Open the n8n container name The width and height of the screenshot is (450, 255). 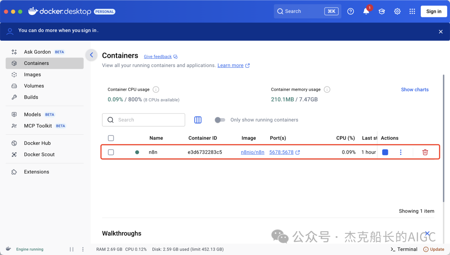pyautogui.click(x=153, y=152)
